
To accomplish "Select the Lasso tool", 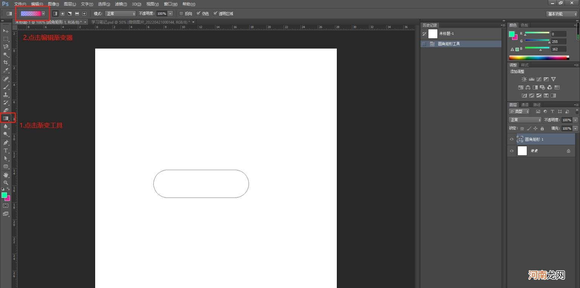I will pos(6,47).
